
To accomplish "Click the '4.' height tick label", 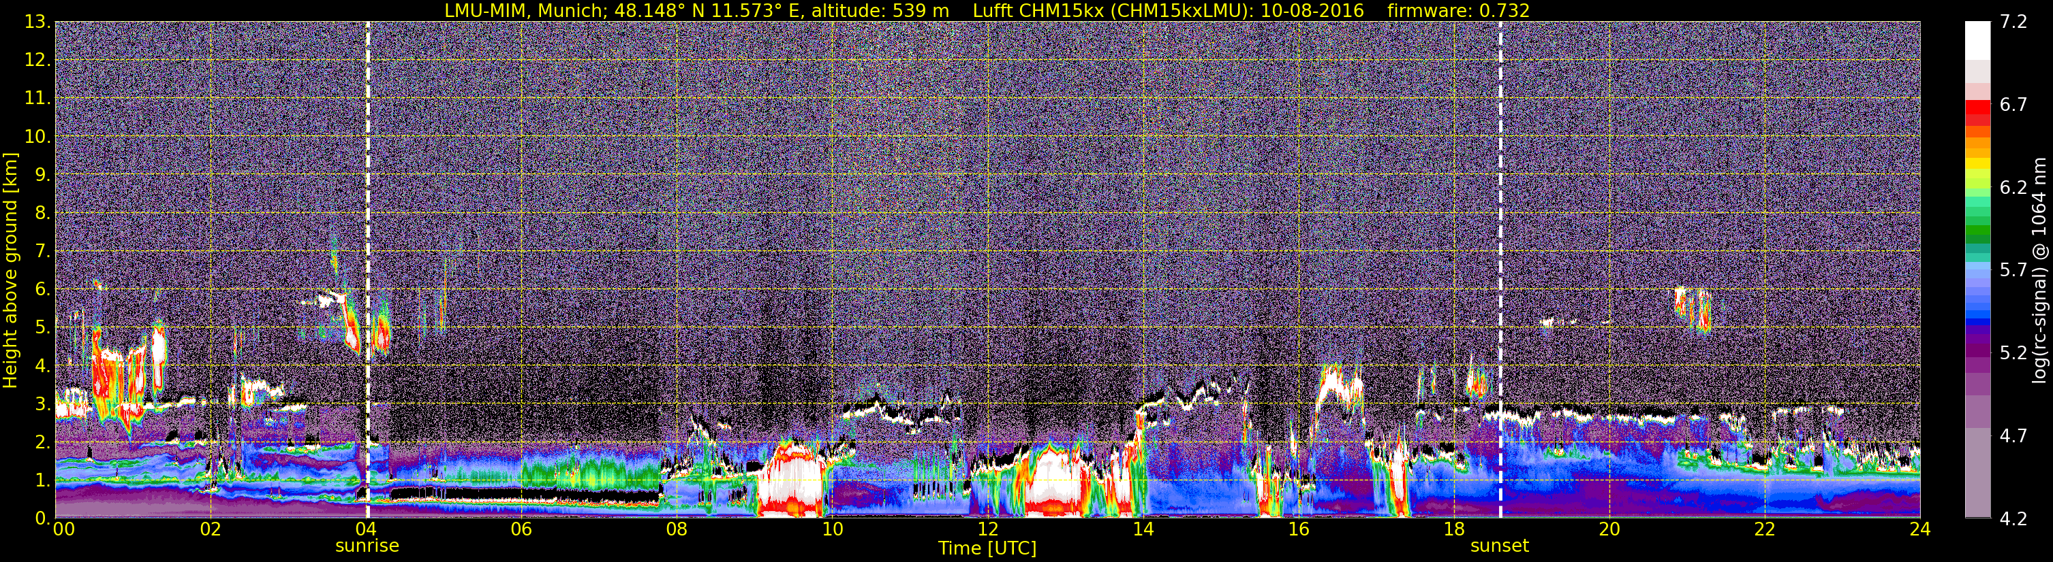I will pos(42,365).
